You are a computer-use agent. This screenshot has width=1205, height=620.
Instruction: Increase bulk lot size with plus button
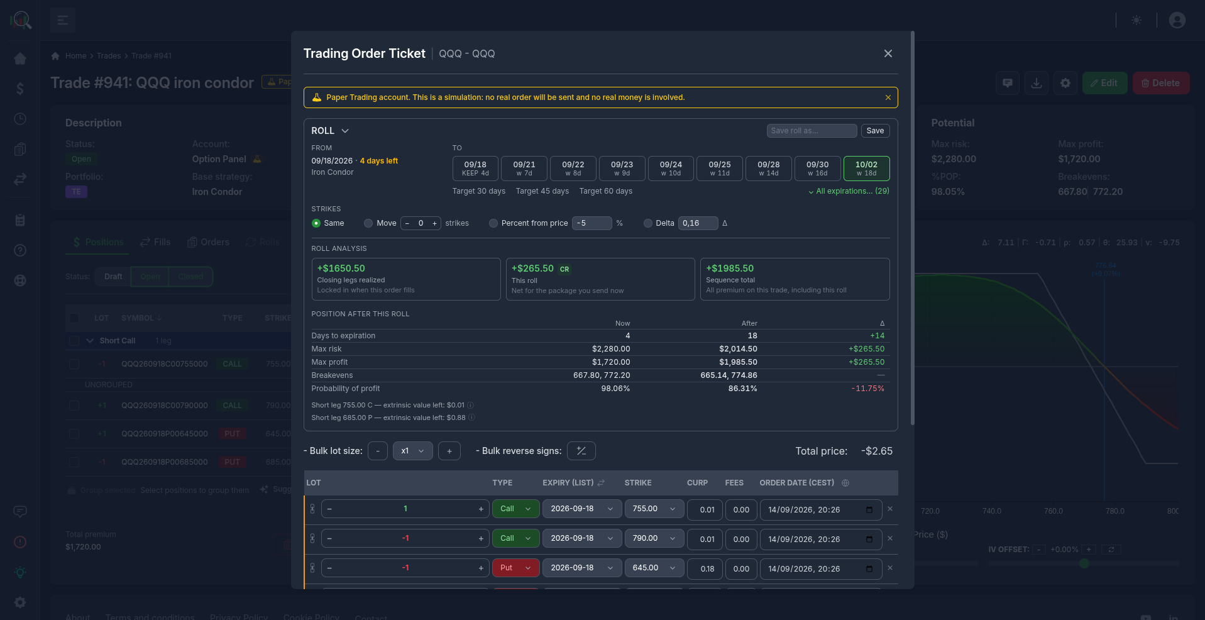449,451
